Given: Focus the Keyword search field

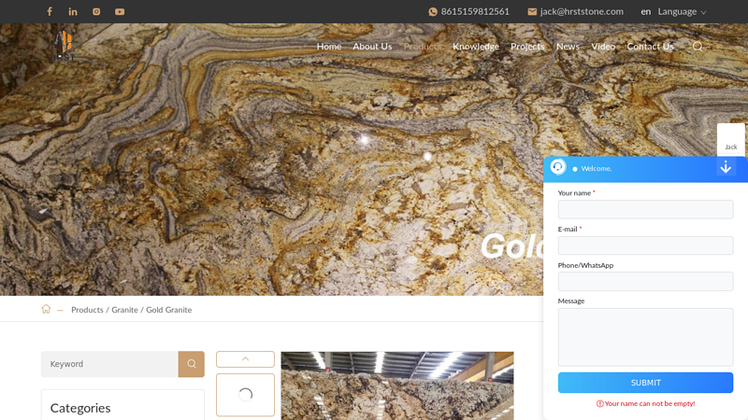Looking at the screenshot, I should (x=109, y=364).
